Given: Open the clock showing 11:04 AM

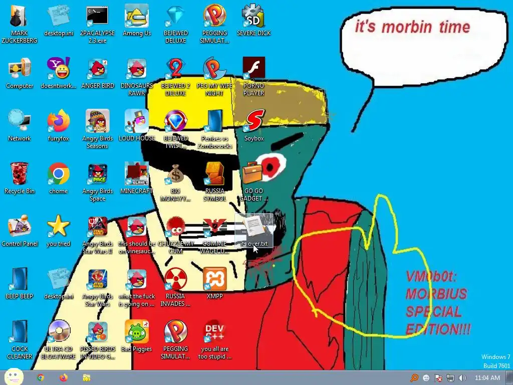Looking at the screenshot, I should [487, 378].
